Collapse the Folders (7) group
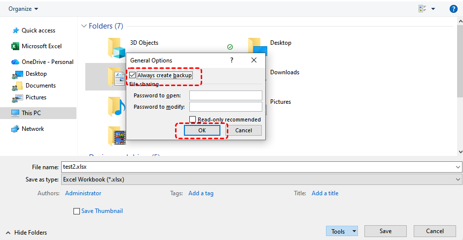The height and width of the screenshot is (240, 463). coord(84,26)
